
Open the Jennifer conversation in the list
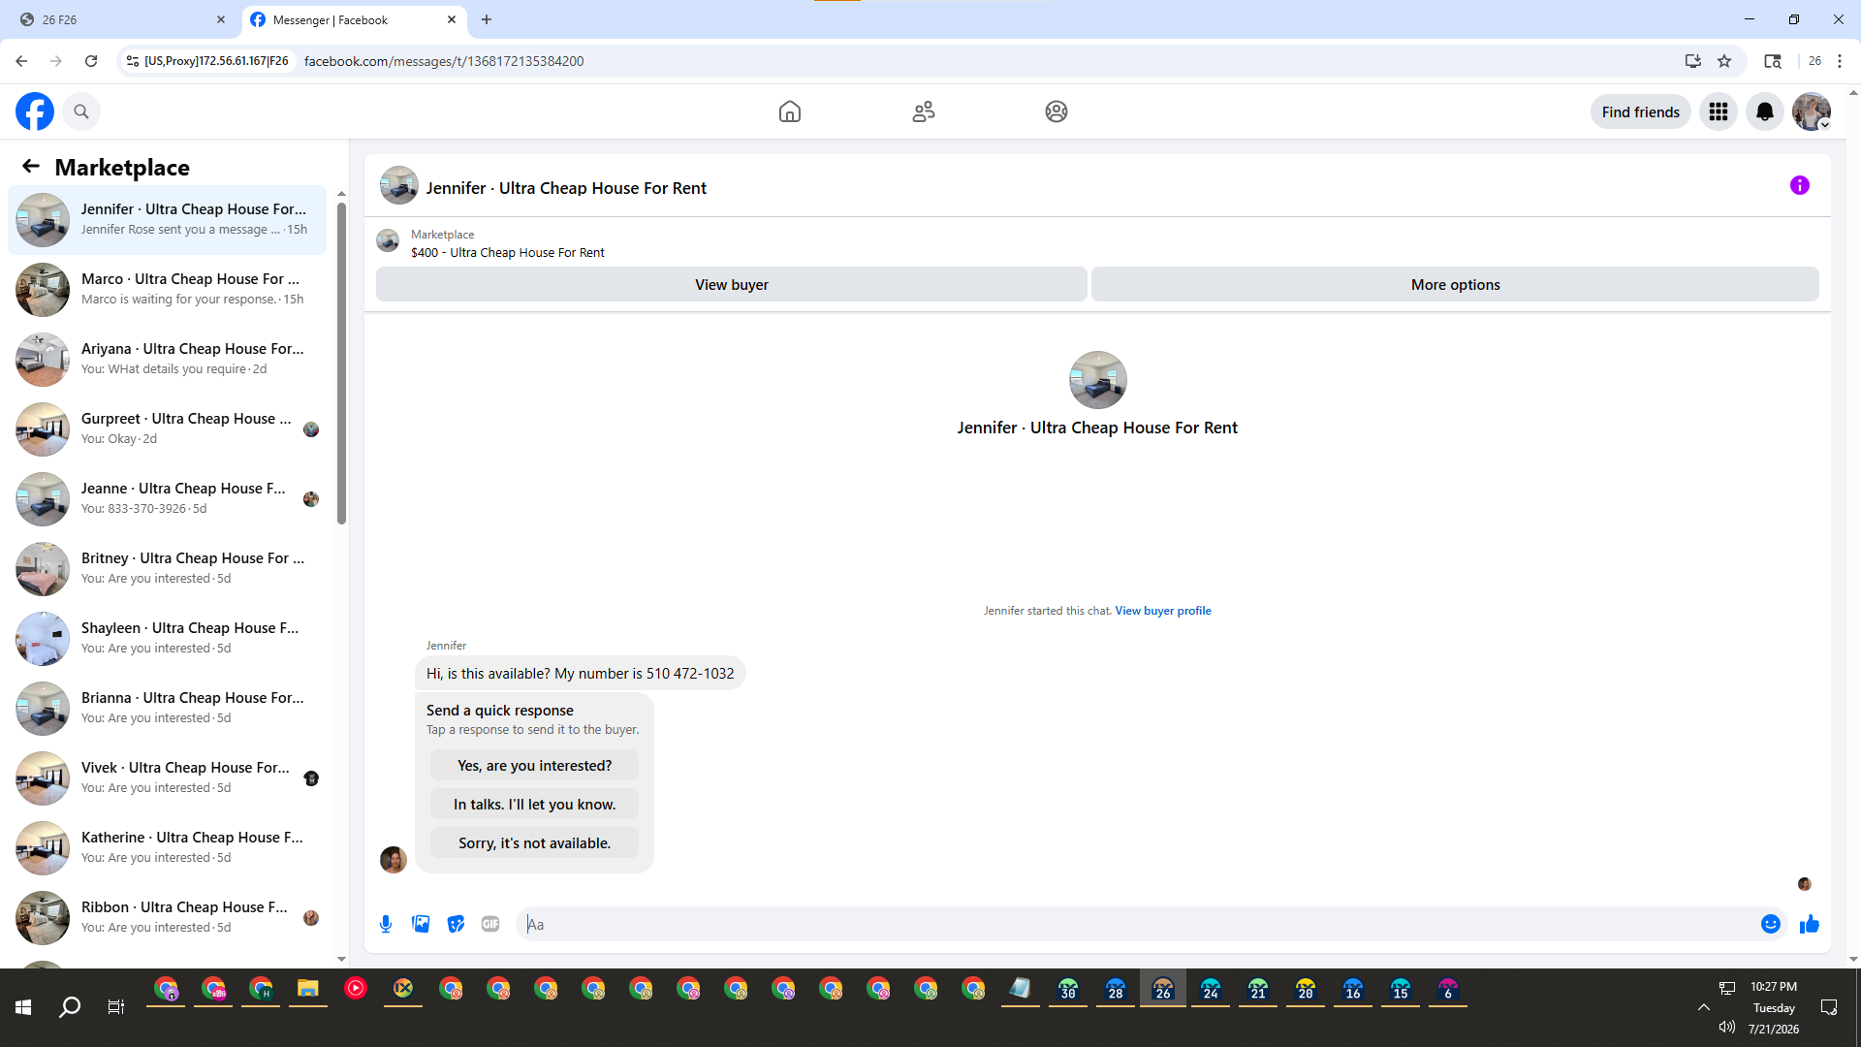(167, 220)
